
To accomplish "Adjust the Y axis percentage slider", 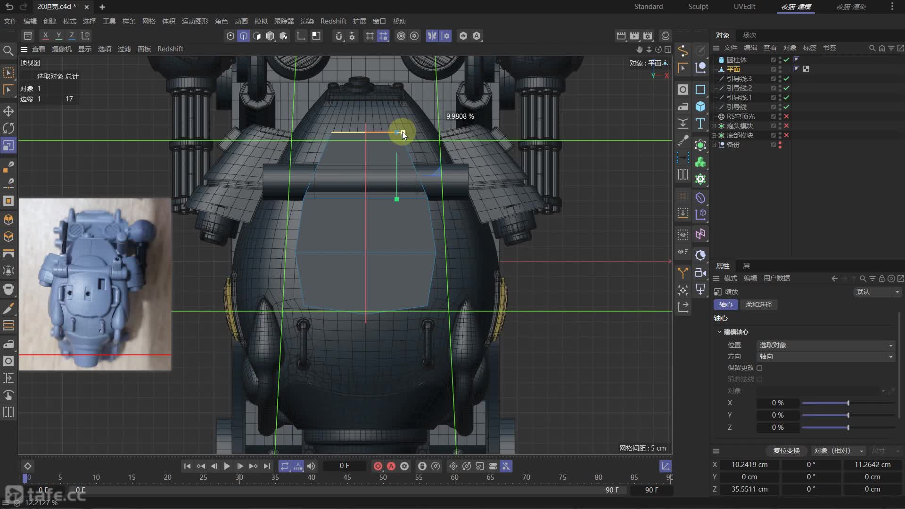I will click(848, 415).
